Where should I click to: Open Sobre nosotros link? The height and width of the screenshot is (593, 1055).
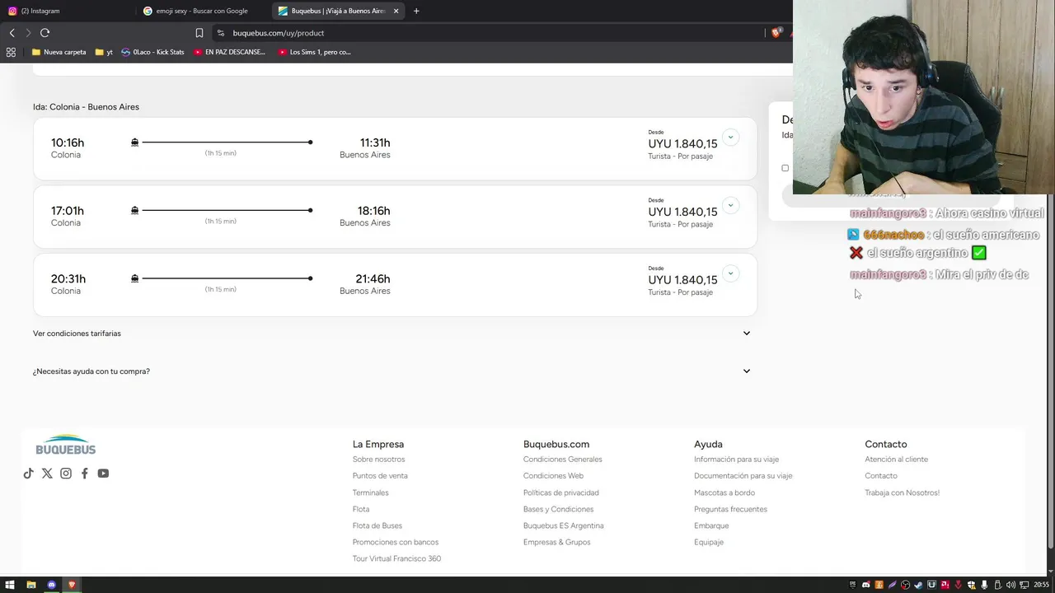pyautogui.click(x=378, y=460)
